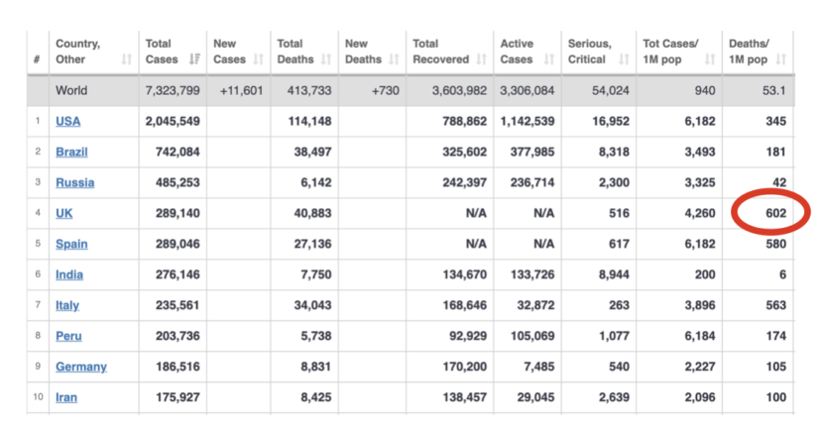Open the Iran country link
The image size is (818, 431).
click(66, 397)
